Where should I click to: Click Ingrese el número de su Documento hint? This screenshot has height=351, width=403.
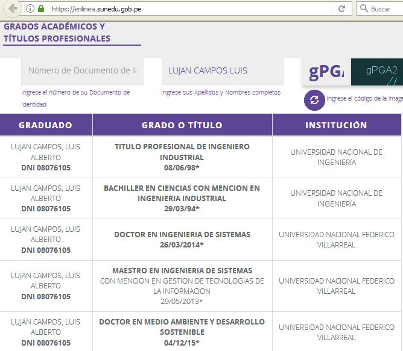coord(75,98)
